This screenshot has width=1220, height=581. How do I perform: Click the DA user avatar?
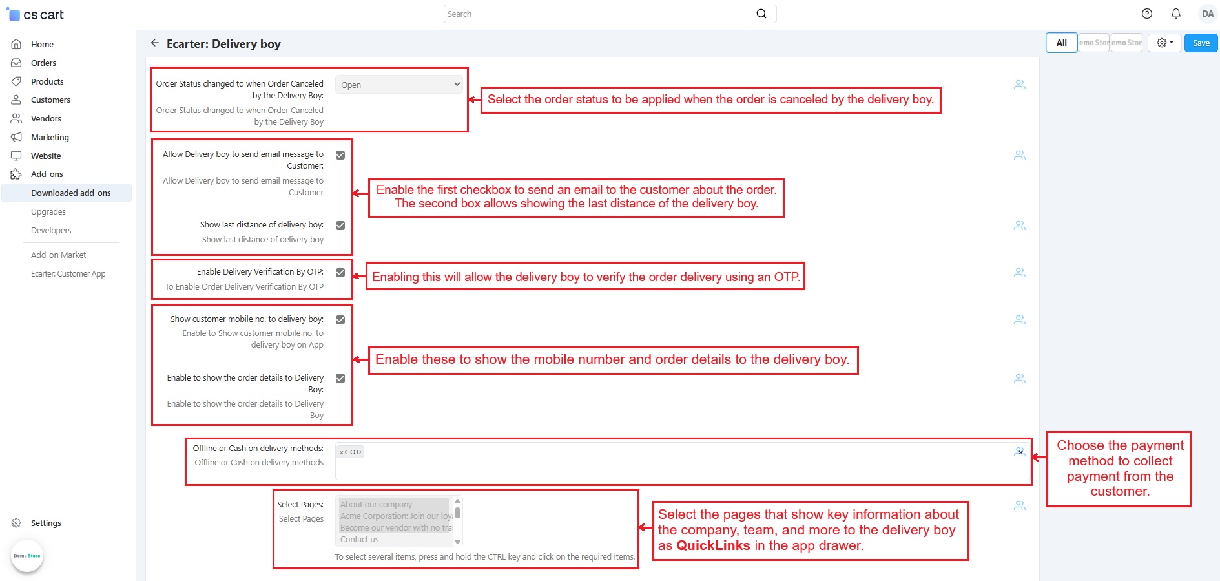pos(1207,14)
